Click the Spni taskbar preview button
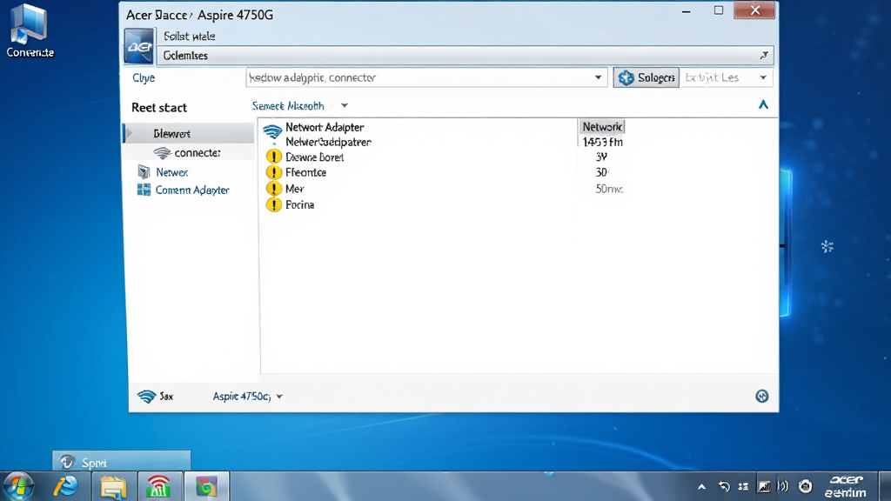The image size is (891, 501). [x=121, y=461]
